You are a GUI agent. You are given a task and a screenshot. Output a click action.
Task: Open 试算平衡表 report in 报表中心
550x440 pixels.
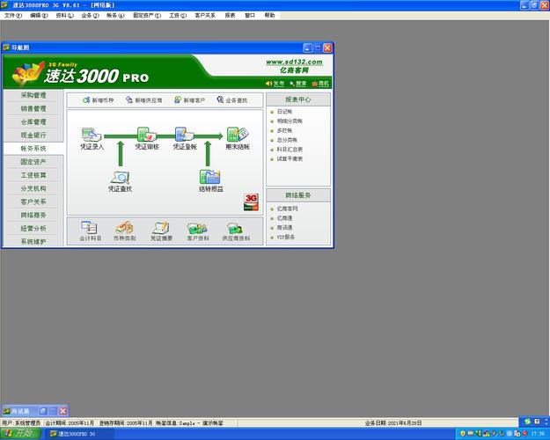290,159
